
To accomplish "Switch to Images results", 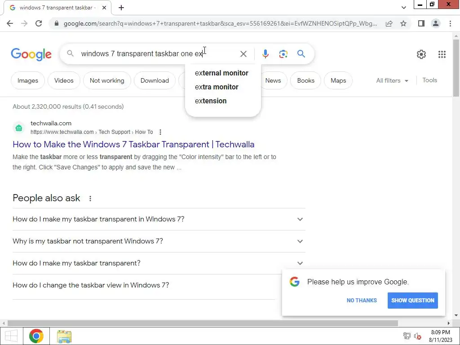I will pyautogui.click(x=27, y=80).
